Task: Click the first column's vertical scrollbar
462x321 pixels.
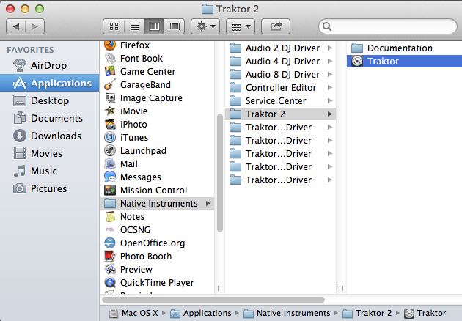Action: 220,183
